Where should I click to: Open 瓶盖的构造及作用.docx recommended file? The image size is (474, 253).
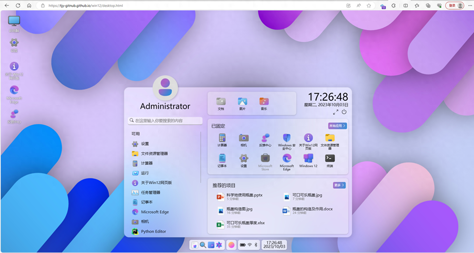click(x=308, y=211)
